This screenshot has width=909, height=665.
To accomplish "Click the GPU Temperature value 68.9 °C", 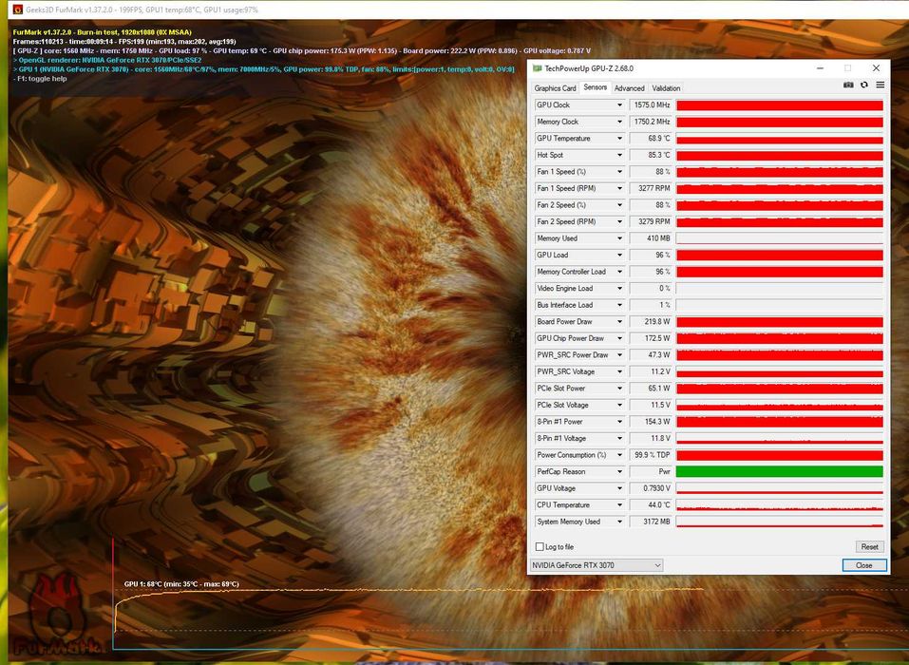I will (651, 139).
